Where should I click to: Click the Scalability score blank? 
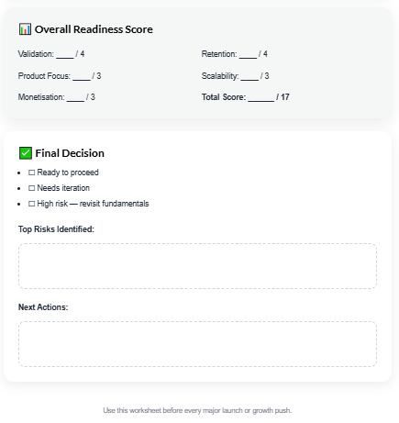(249, 76)
